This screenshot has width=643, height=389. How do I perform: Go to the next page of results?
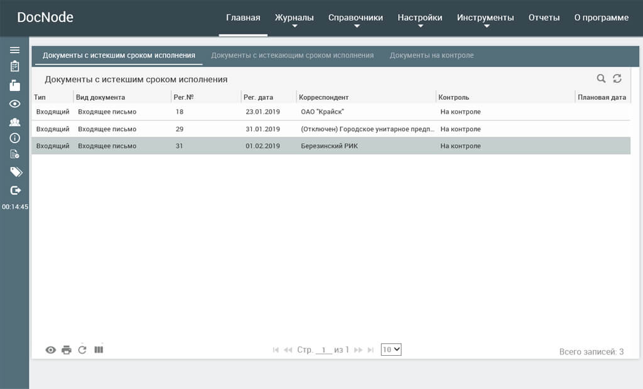358,349
